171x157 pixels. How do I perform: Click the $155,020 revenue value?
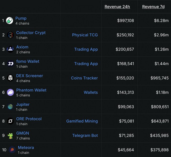[x=125, y=78]
